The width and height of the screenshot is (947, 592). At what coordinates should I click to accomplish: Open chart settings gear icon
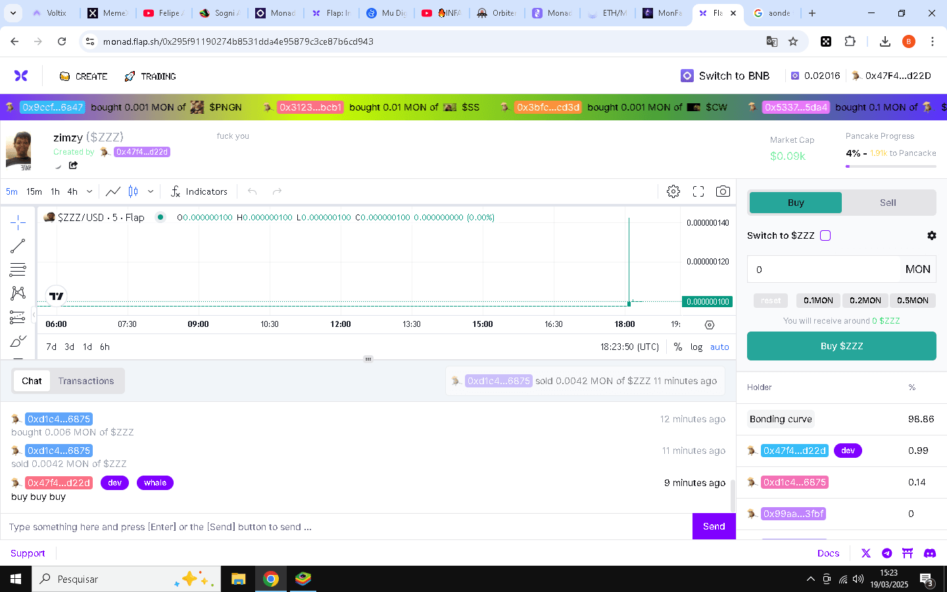pos(673,191)
